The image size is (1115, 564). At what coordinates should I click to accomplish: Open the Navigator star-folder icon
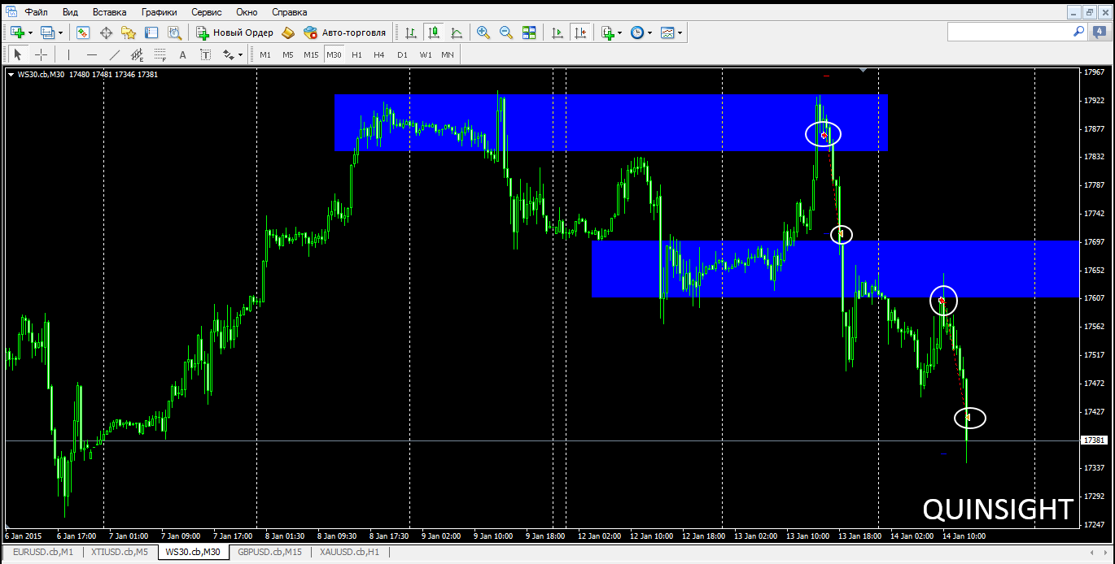click(x=129, y=33)
